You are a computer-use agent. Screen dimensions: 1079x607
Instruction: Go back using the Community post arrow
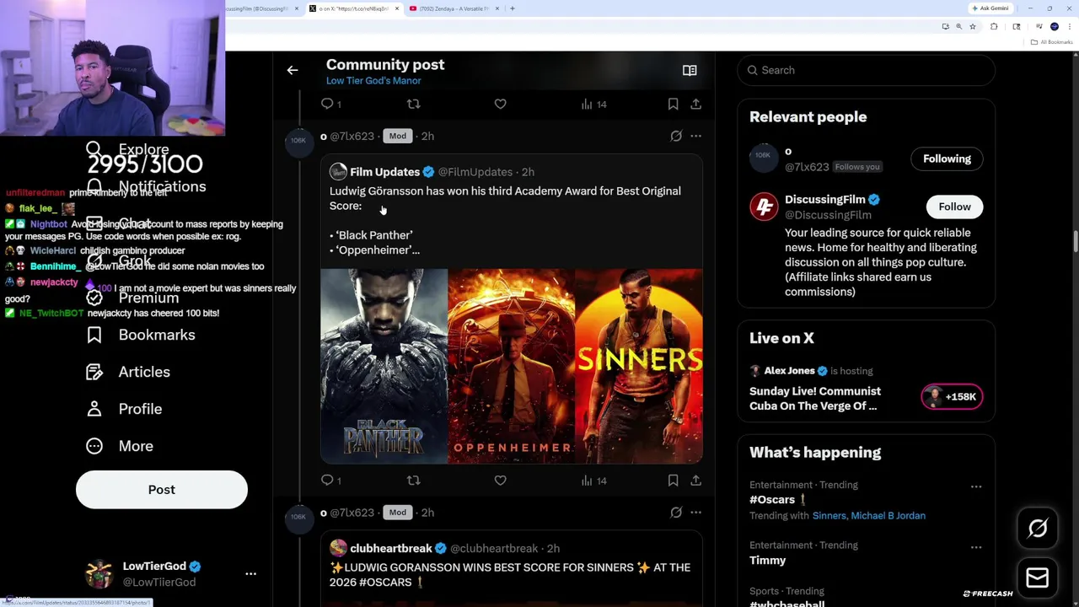(293, 71)
